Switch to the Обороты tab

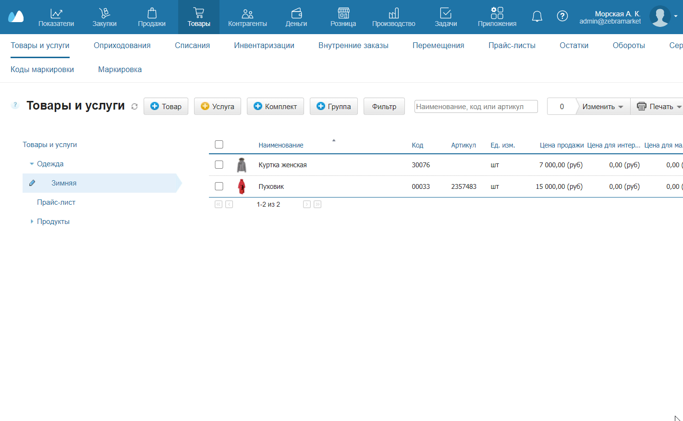629,46
